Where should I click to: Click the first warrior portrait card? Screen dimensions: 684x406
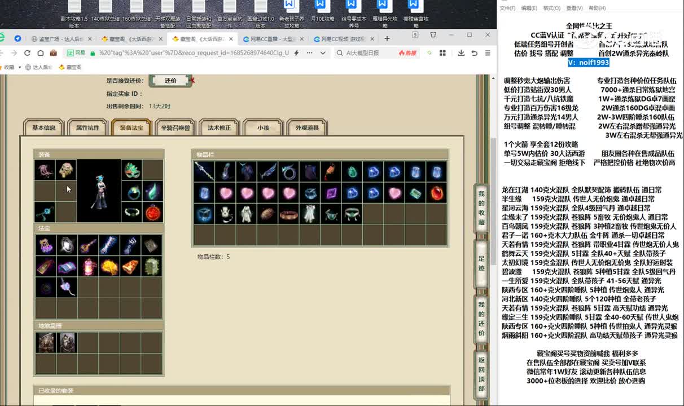pos(46,342)
